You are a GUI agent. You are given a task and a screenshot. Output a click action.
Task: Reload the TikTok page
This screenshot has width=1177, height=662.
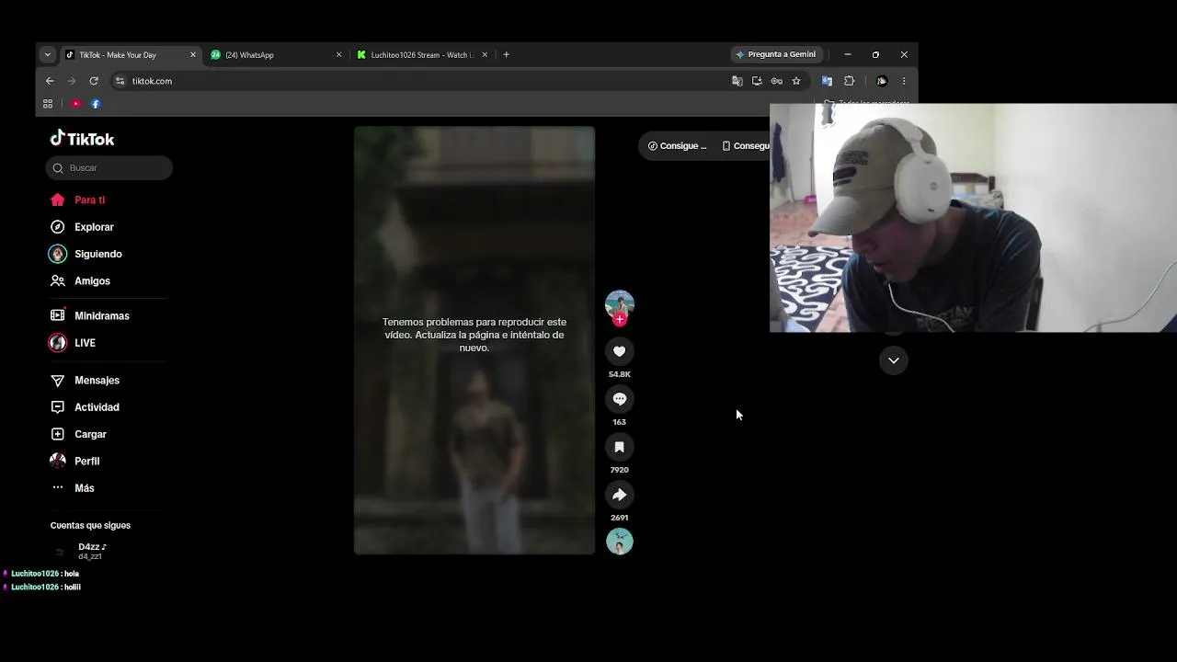(x=93, y=81)
